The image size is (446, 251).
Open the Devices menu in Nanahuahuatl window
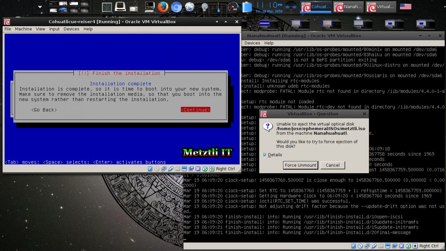pyautogui.click(x=252, y=43)
